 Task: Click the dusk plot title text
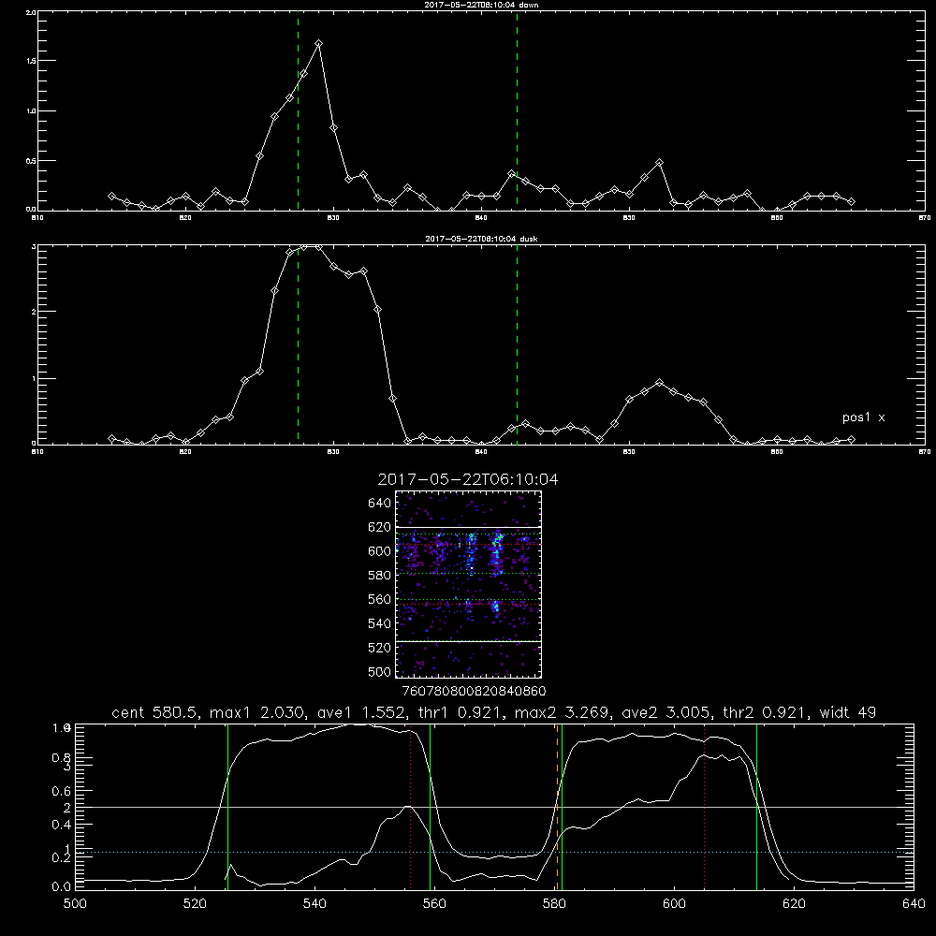(481, 239)
